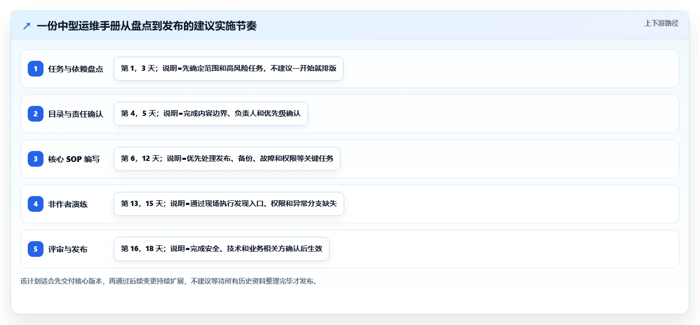Viewport: 700px width, 325px height.
Task: Click the step label 评审与发布
Action: 68,249
